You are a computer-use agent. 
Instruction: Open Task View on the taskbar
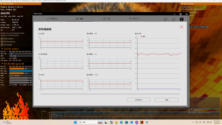tap(106, 122)
